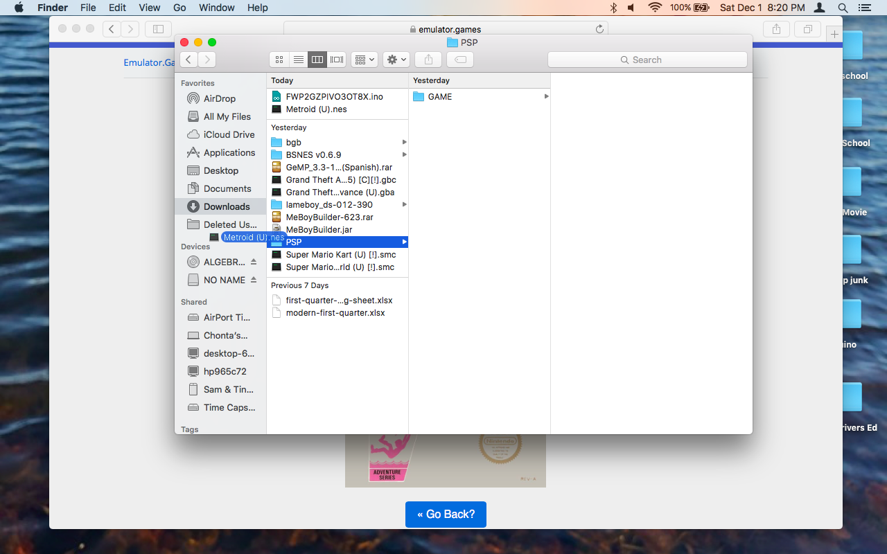Click the Finder Share toolbar button

(428, 60)
